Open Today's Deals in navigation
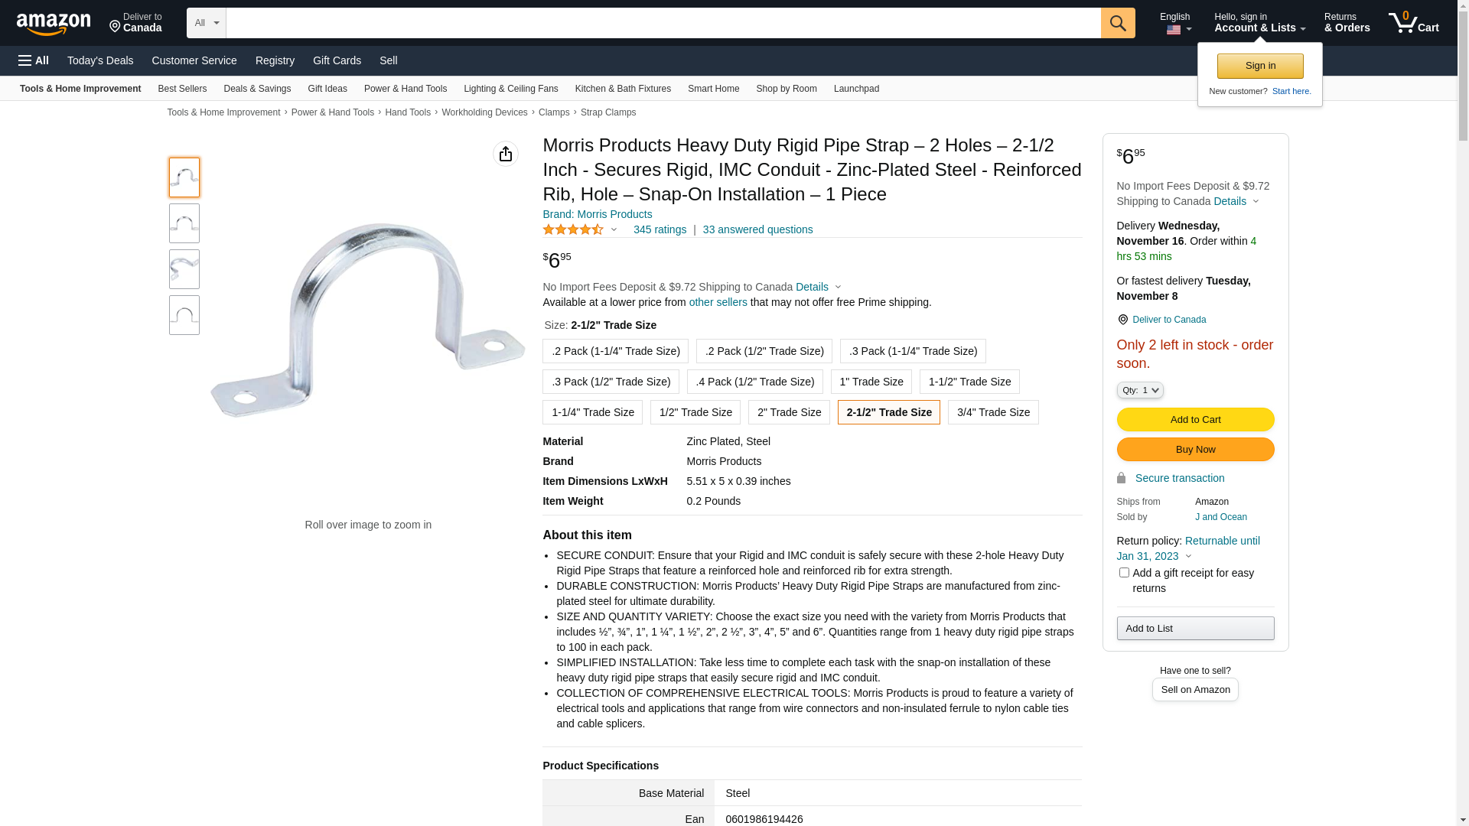The image size is (1469, 826). click(x=100, y=60)
